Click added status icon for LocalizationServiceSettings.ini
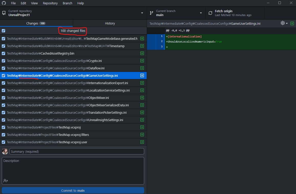 pyautogui.click(x=142, y=90)
